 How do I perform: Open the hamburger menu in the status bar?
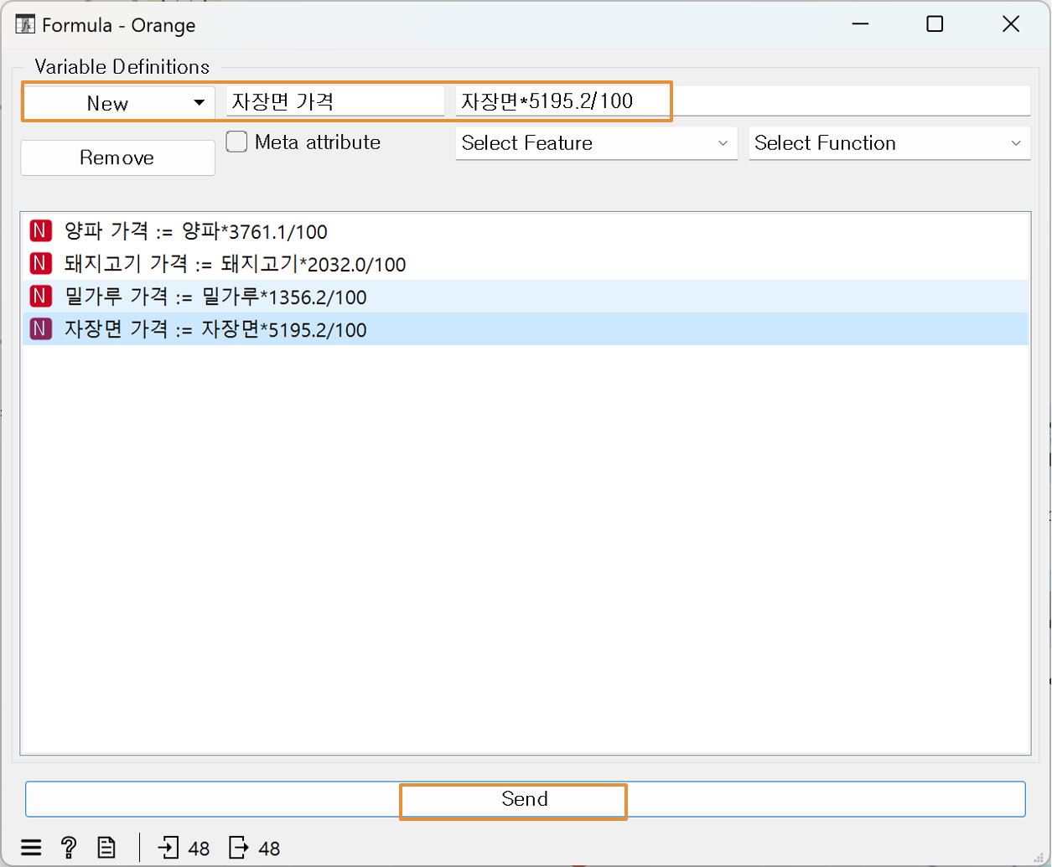point(31,848)
